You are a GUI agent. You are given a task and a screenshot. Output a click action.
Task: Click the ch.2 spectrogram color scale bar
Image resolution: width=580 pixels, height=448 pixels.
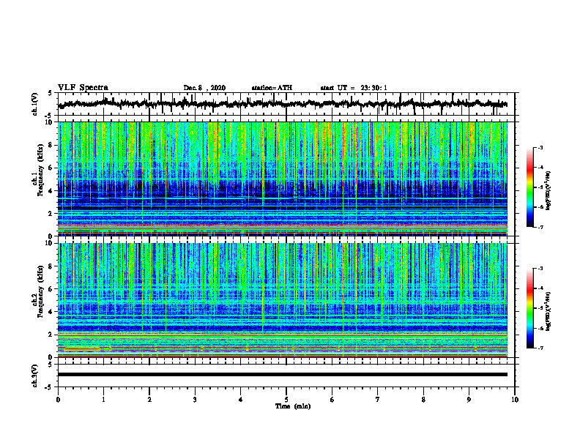[530, 308]
